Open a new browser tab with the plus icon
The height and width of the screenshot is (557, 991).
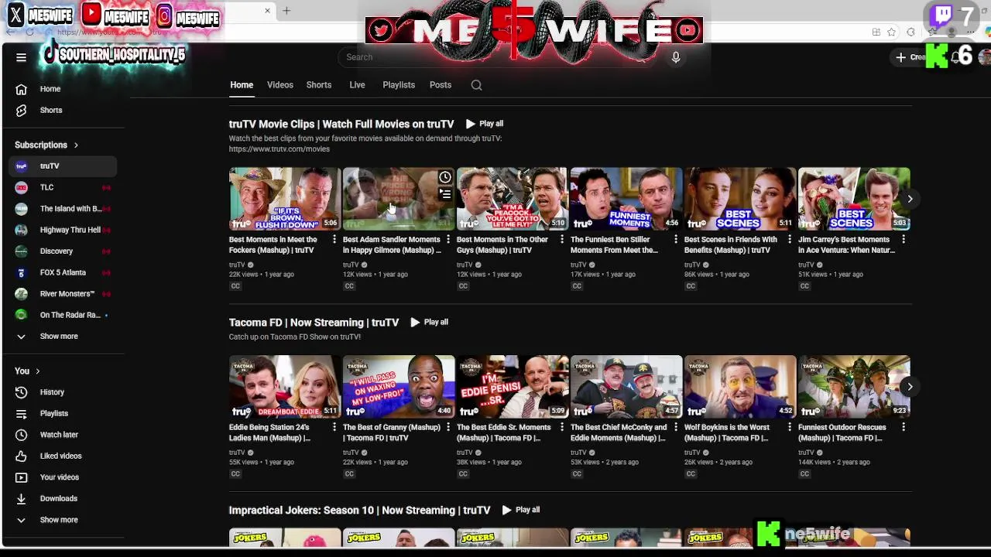click(x=286, y=11)
